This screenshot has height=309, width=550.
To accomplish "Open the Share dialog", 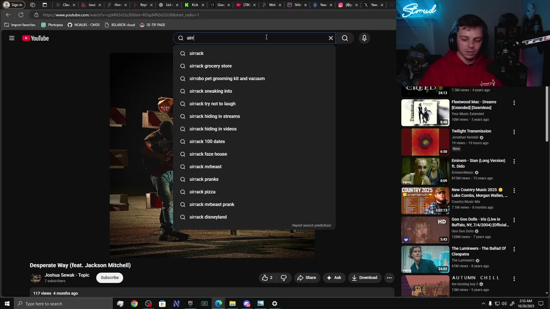I will [x=306, y=278].
